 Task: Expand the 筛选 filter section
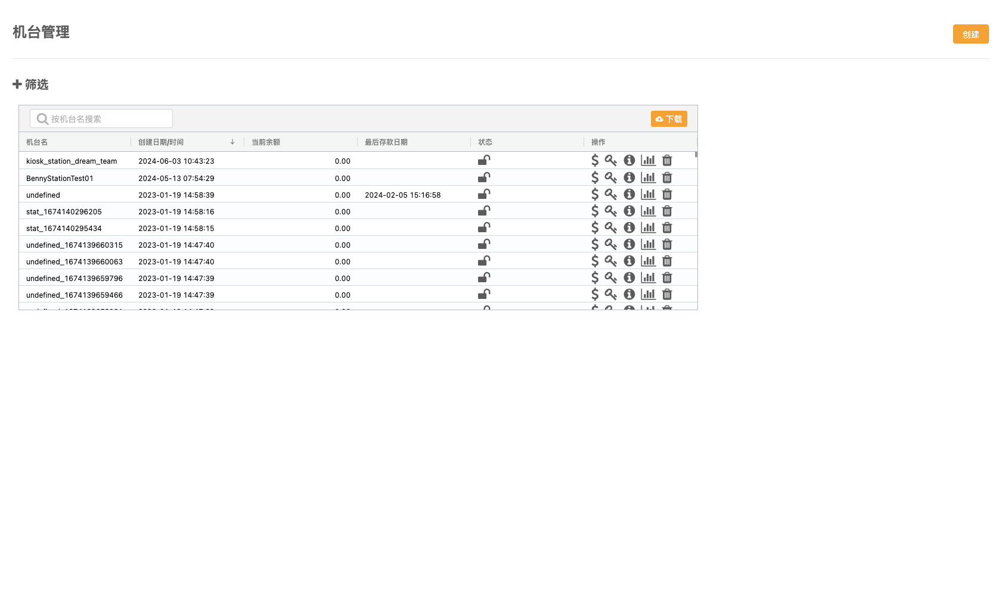click(30, 85)
